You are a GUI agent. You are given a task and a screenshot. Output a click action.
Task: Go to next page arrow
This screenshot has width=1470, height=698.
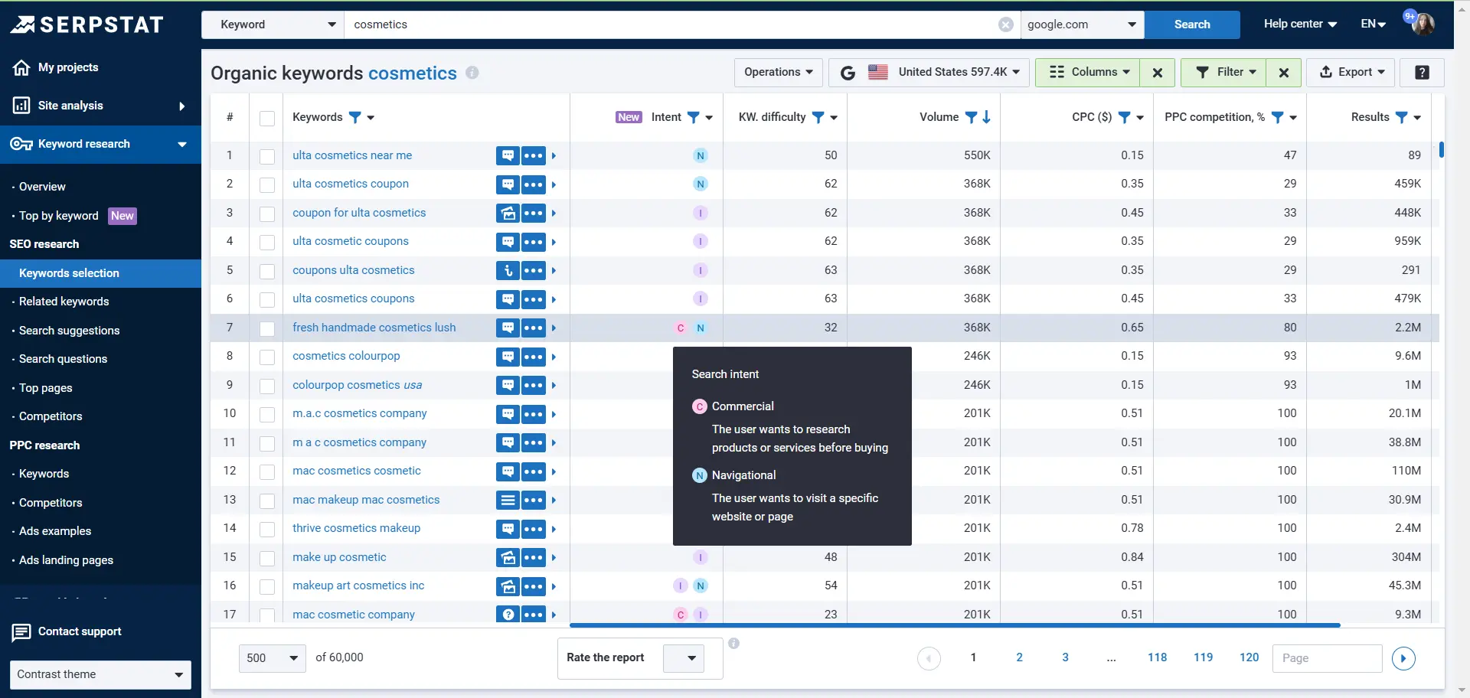[1403, 658]
